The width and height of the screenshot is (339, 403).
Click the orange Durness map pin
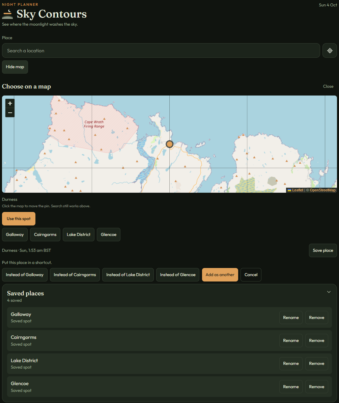[x=169, y=144]
